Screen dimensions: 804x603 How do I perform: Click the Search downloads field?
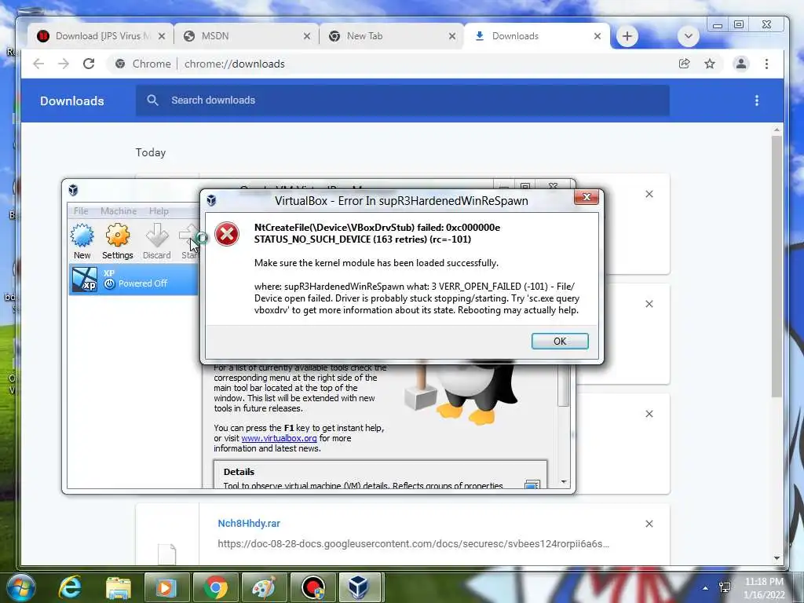403,100
